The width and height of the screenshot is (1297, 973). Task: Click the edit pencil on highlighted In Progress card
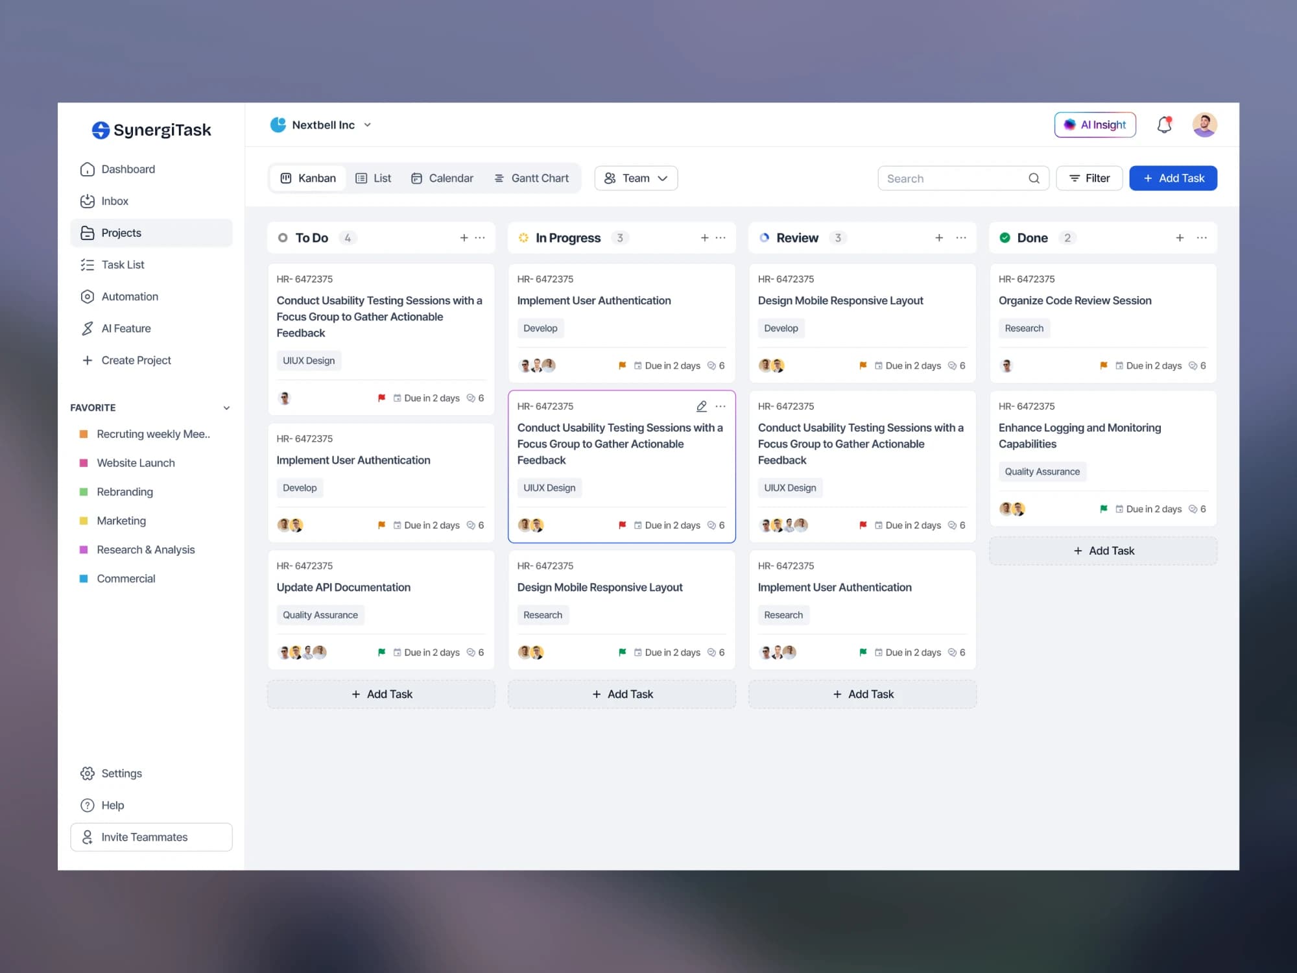[701, 406]
